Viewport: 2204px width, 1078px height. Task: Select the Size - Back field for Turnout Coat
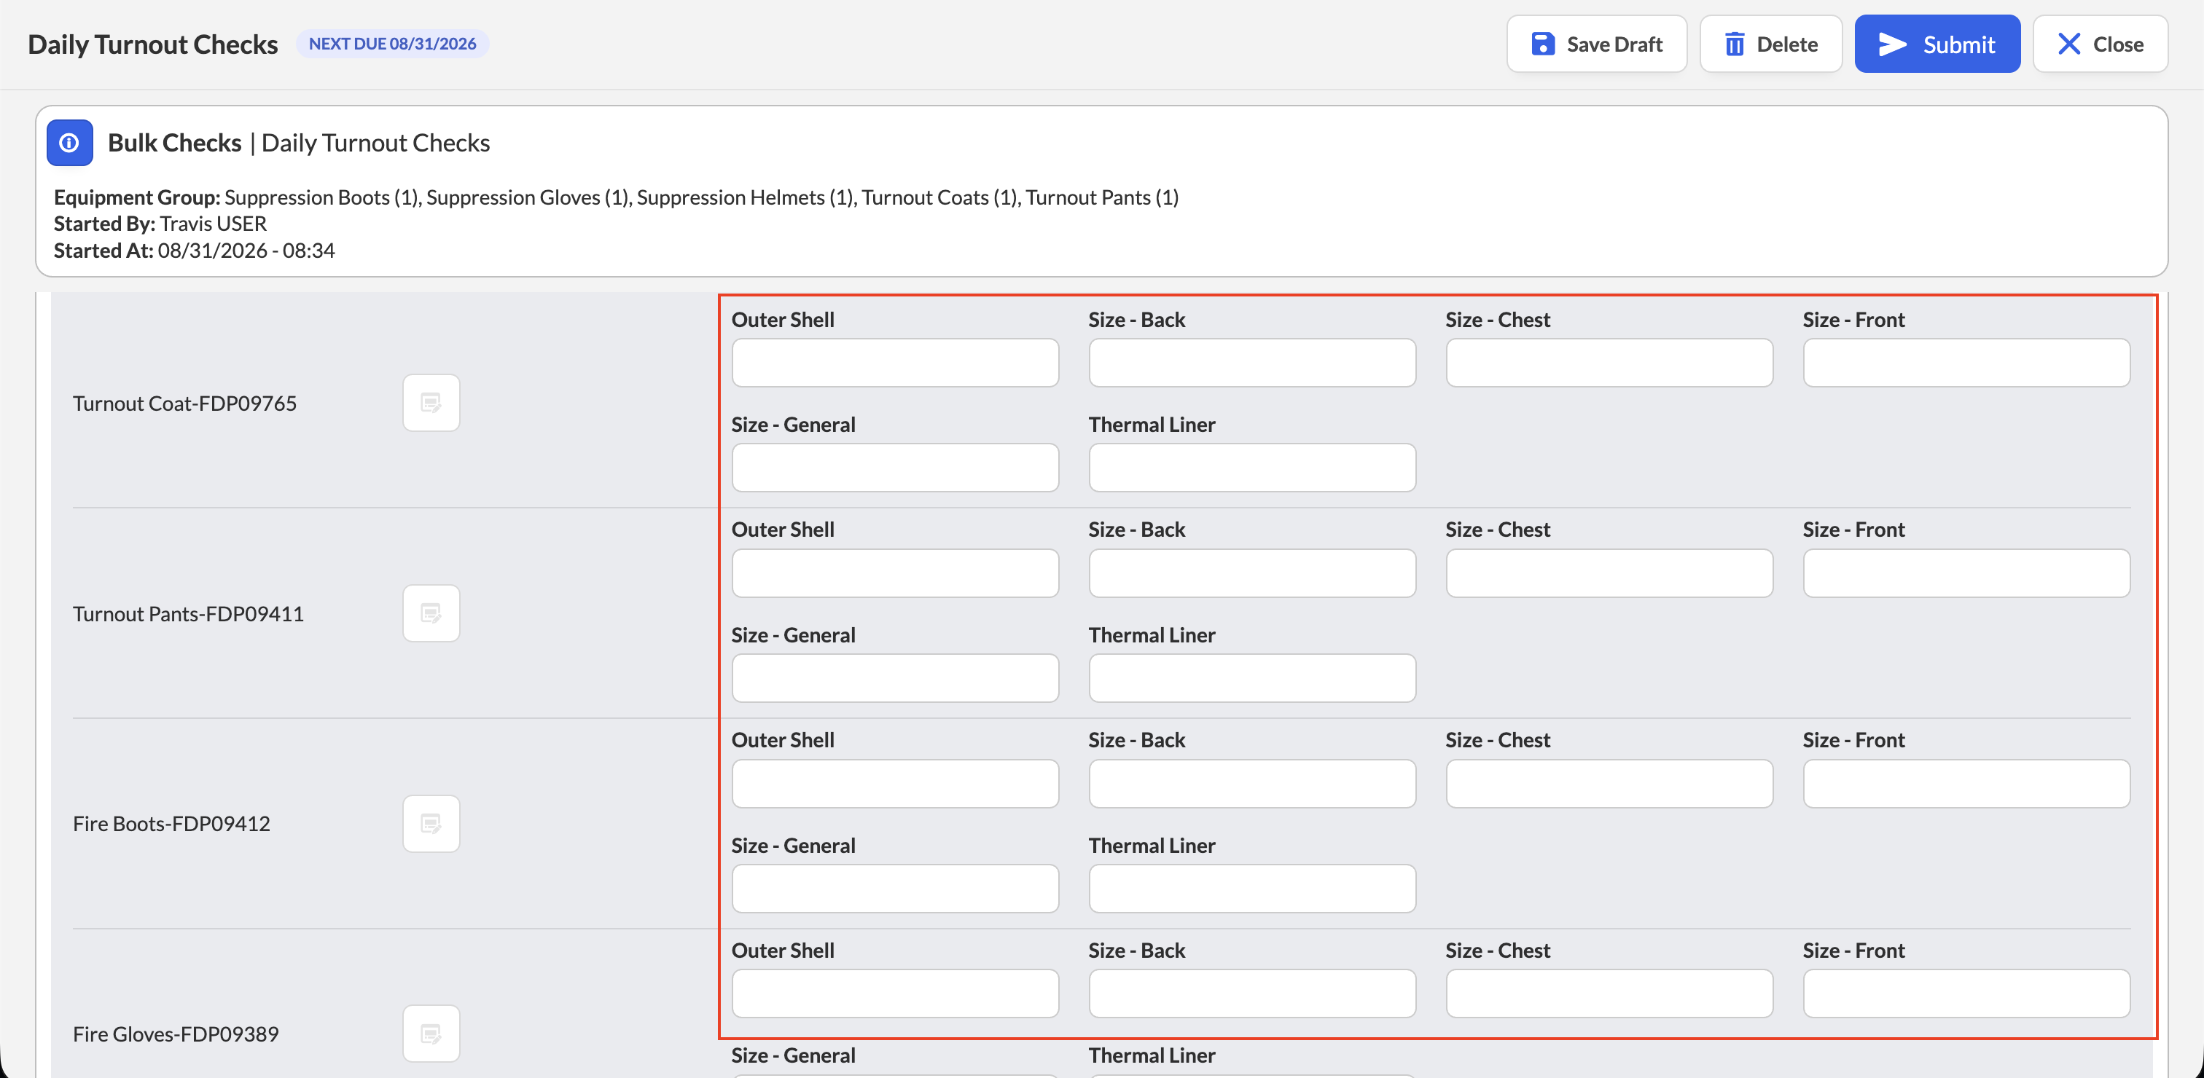click(1253, 363)
